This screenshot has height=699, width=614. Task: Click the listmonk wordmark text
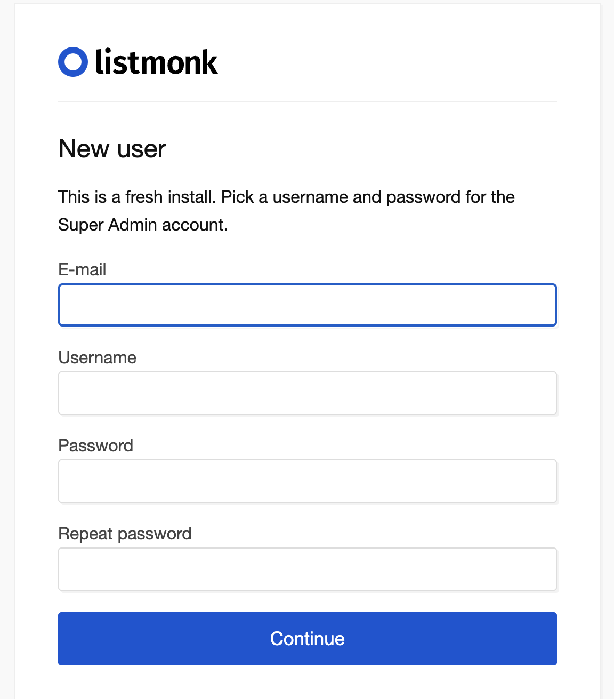156,62
